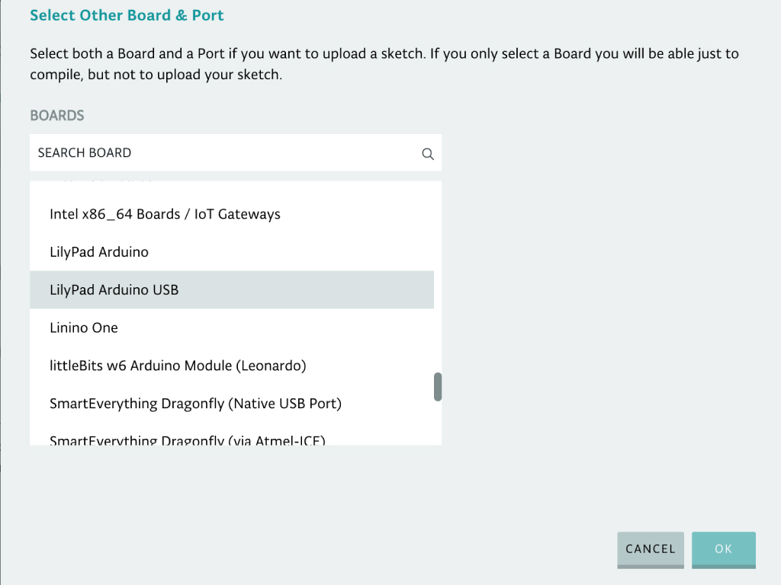Choose SmartEverything Dragonfly (Native USB Port)
The width and height of the screenshot is (781, 585).
click(232, 403)
